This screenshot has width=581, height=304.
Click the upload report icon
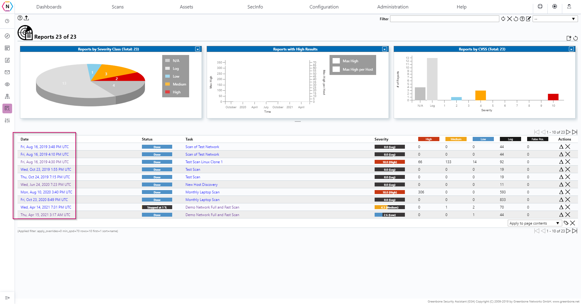point(26,18)
